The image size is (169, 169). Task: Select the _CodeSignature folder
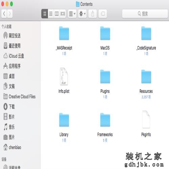(146, 33)
